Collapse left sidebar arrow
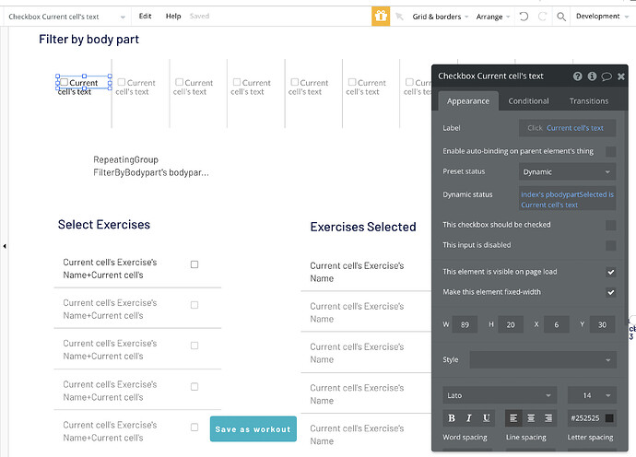The image size is (636, 457). [x=5, y=246]
